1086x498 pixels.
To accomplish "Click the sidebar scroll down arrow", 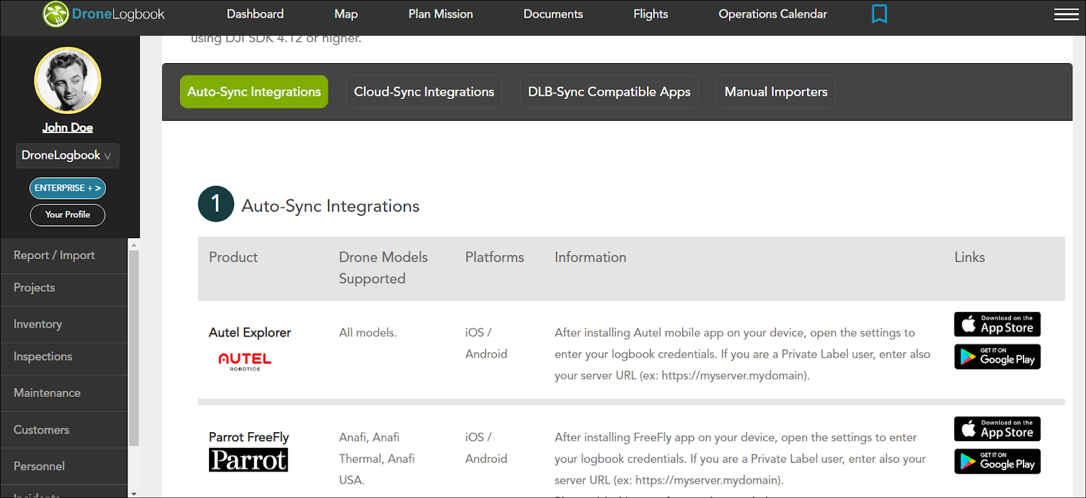I will click(x=134, y=493).
